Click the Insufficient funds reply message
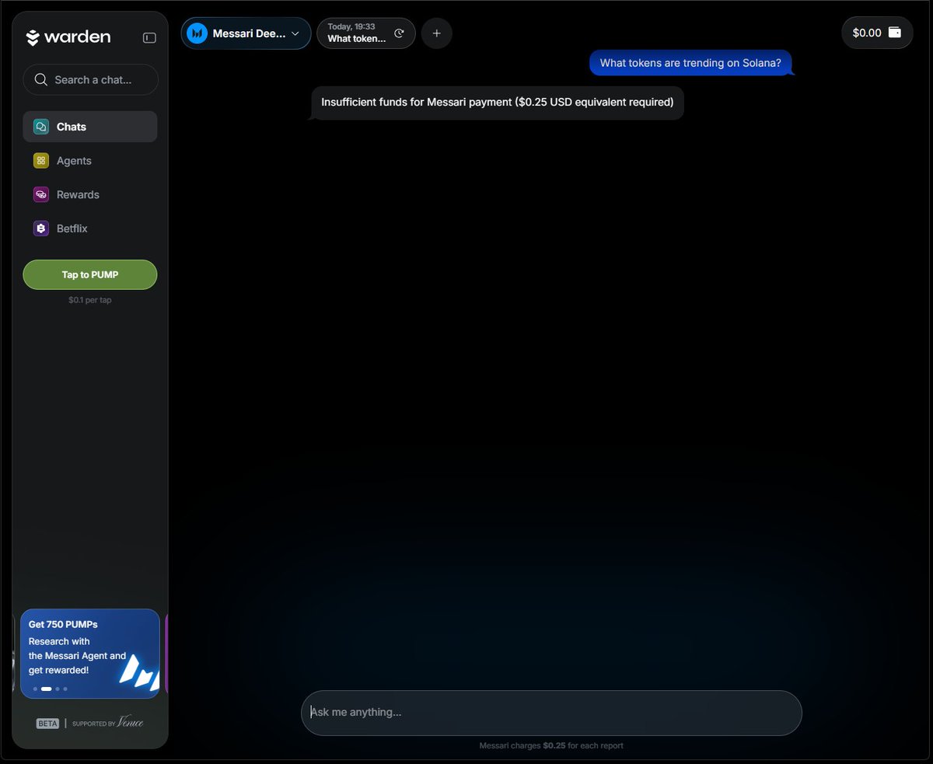This screenshot has height=764, width=933. click(498, 103)
